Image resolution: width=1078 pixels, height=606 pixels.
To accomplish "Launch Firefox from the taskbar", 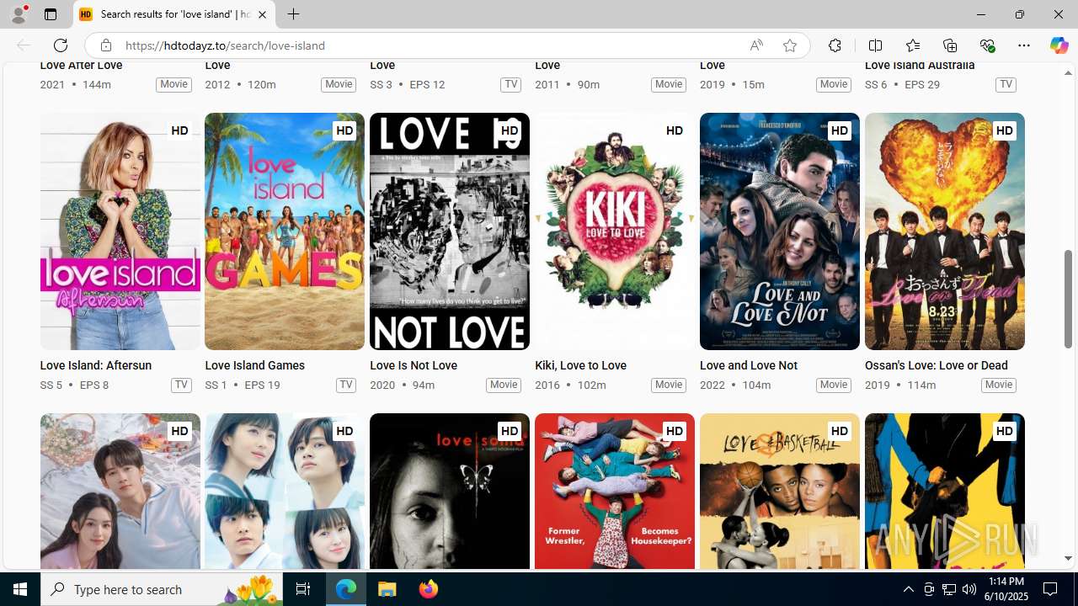I will [428, 589].
